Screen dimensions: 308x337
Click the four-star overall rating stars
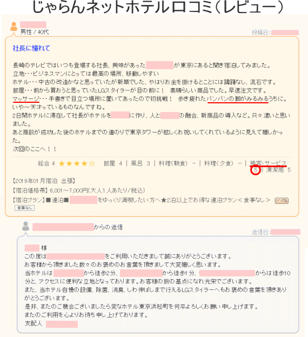coord(77,163)
